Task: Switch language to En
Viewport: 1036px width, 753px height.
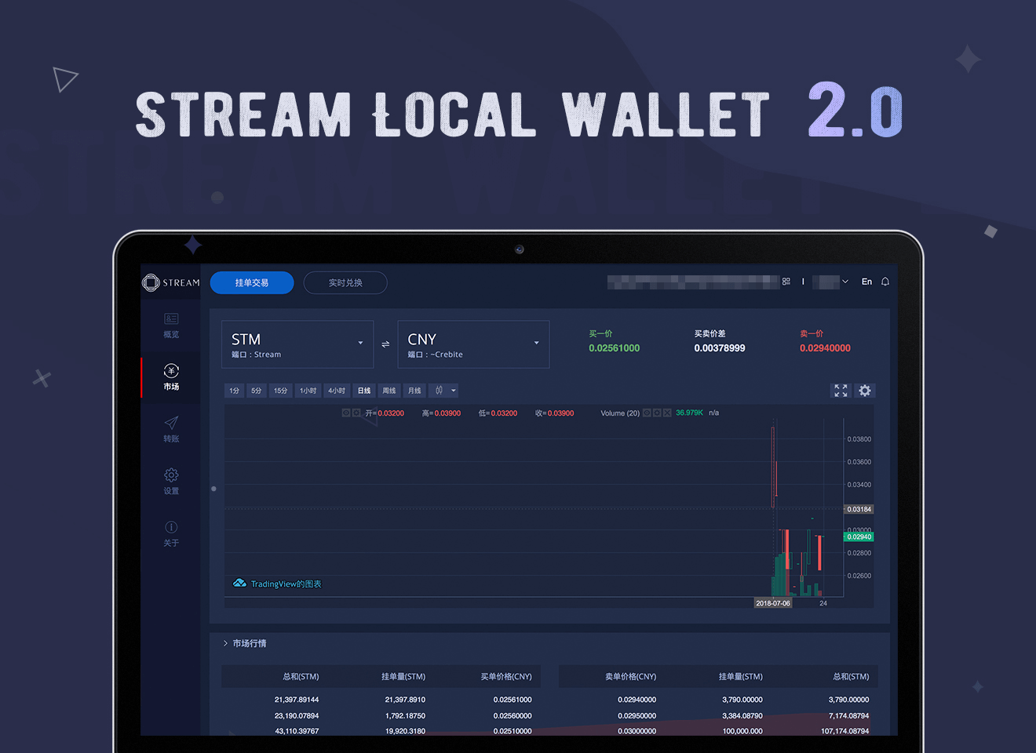Action: [866, 282]
